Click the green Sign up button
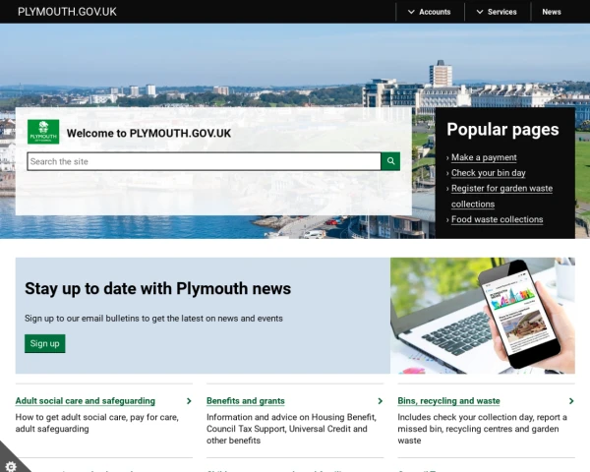 pyautogui.click(x=45, y=343)
